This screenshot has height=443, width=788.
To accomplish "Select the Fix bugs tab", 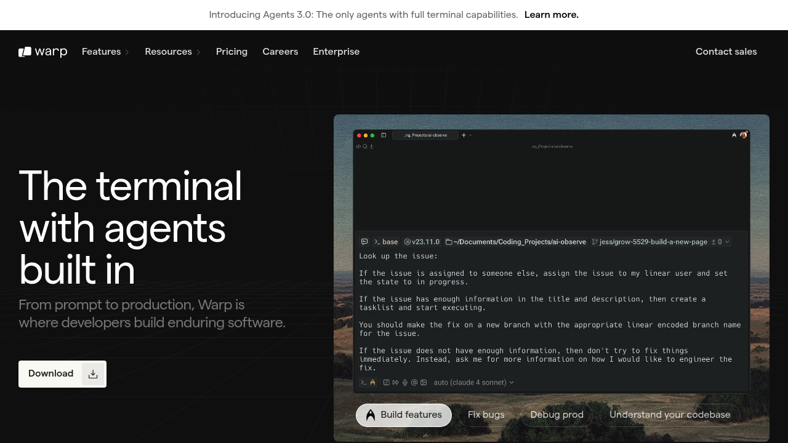I will [486, 415].
